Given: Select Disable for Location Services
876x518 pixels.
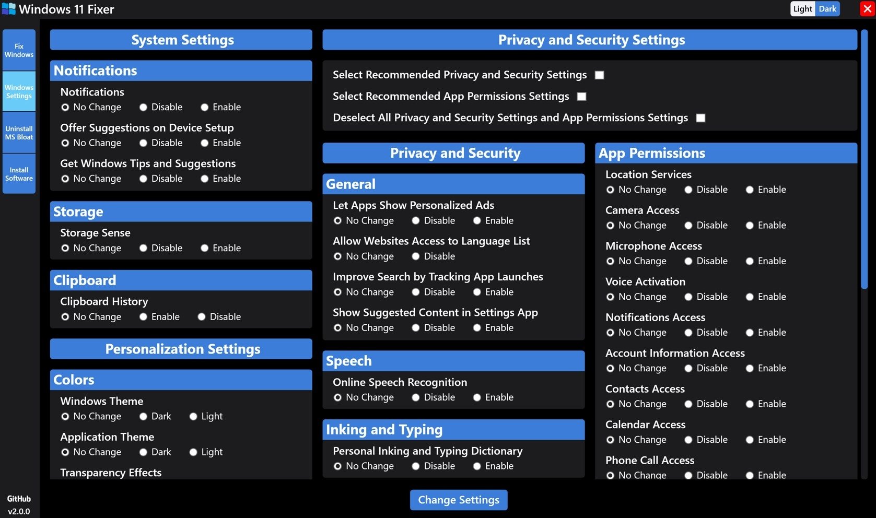Looking at the screenshot, I should [x=688, y=190].
